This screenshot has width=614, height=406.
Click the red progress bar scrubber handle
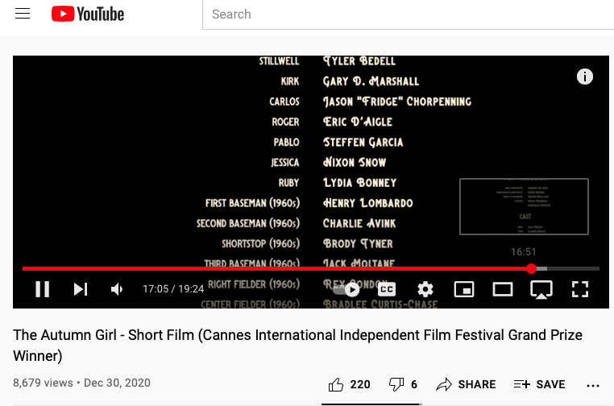tap(531, 268)
